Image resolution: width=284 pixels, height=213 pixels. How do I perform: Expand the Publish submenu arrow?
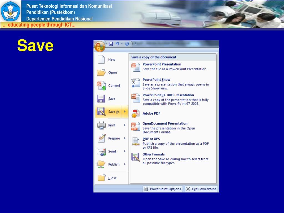click(x=125, y=164)
